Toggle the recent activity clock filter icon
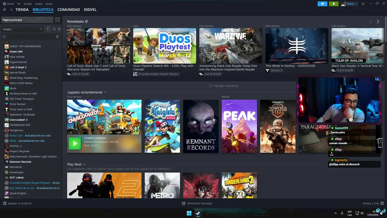 pos(54,29)
